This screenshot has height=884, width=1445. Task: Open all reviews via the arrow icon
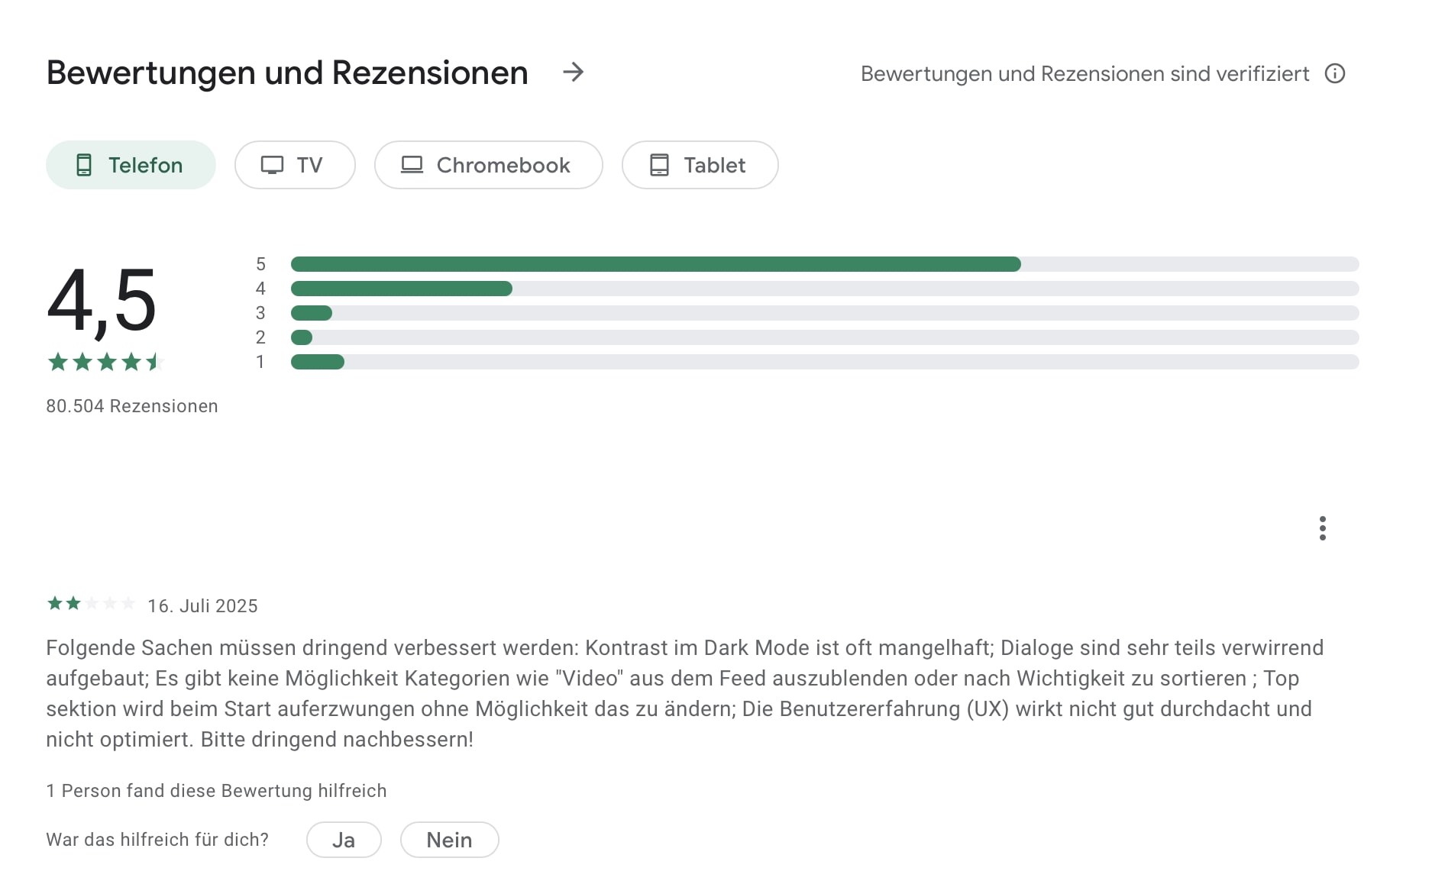[x=573, y=73]
